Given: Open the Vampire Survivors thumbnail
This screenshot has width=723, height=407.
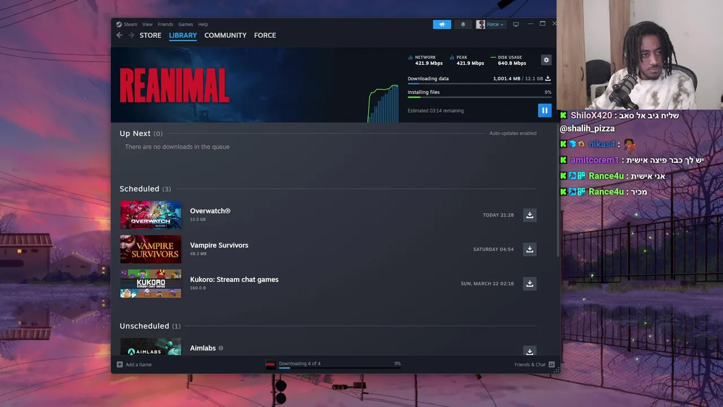Looking at the screenshot, I should click(151, 249).
